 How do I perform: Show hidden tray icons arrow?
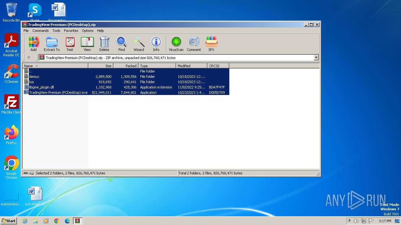coord(349,221)
